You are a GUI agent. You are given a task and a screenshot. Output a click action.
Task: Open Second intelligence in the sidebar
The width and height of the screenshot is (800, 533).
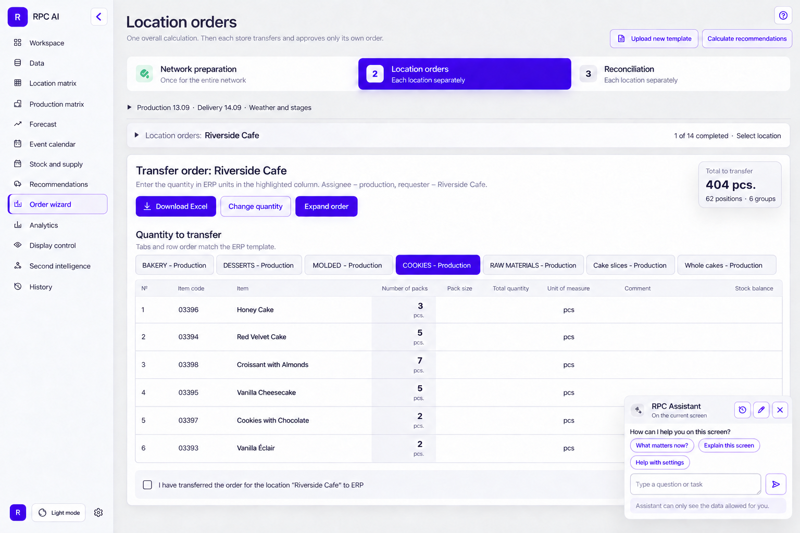[x=57, y=266]
